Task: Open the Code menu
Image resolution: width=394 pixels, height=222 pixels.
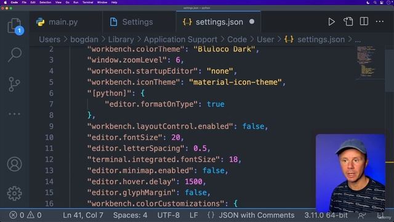Action: [x=14, y=2]
